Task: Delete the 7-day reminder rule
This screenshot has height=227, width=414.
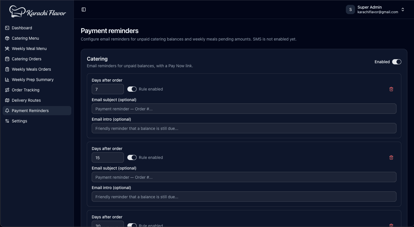Action: pos(391,89)
